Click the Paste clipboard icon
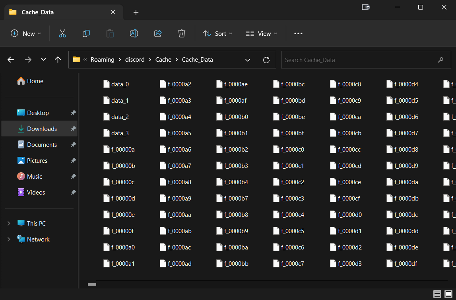 [110, 33]
